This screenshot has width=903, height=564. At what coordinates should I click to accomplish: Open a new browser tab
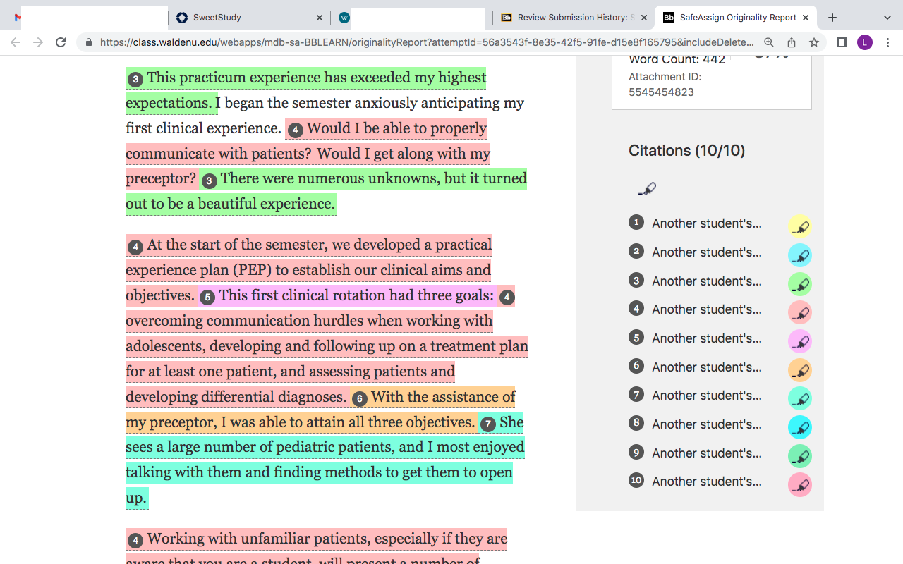(x=832, y=18)
